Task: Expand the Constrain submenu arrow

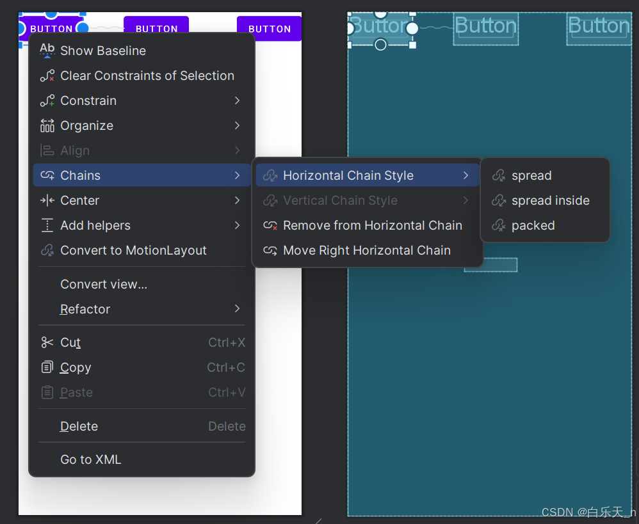Action: (237, 100)
